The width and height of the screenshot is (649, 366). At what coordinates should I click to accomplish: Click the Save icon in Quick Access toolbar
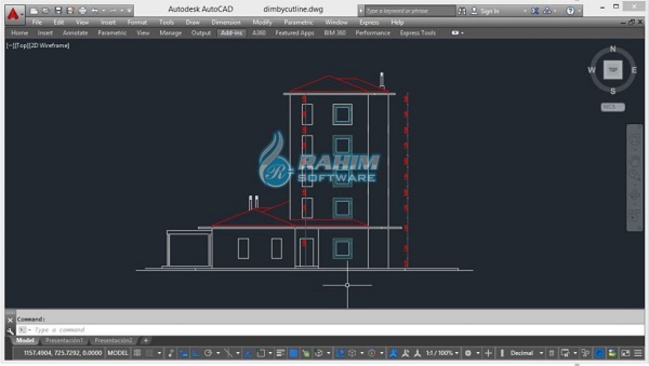coord(58,11)
